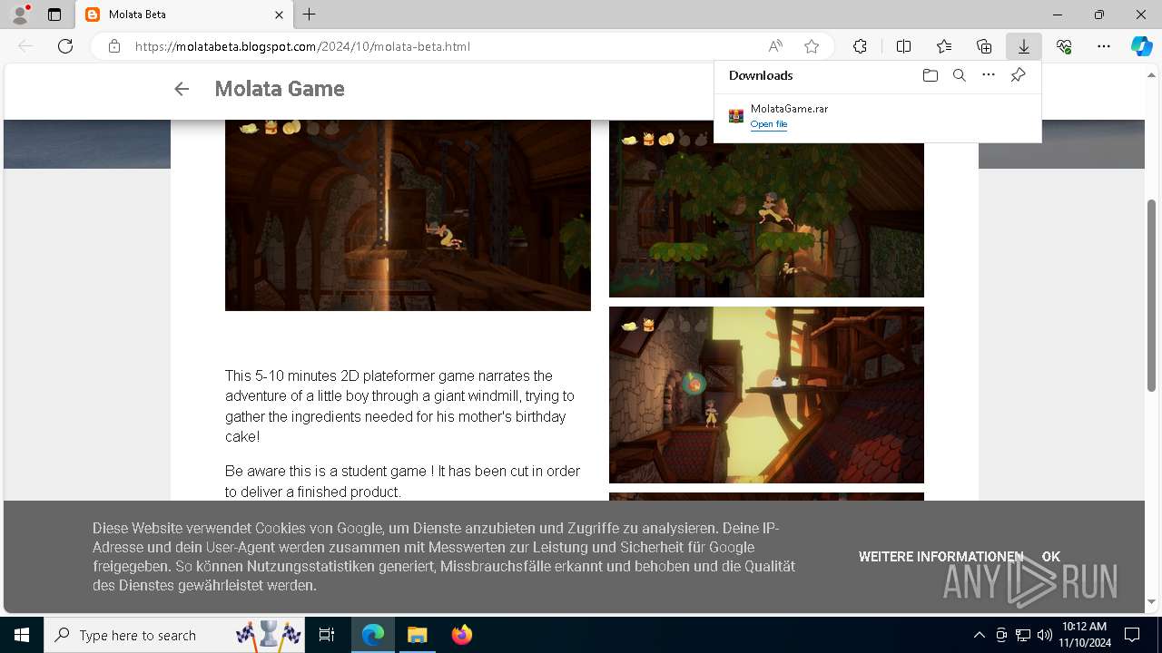This screenshot has height=653, width=1162.
Task: Launch Firefox from taskbar
Action: [x=461, y=635]
